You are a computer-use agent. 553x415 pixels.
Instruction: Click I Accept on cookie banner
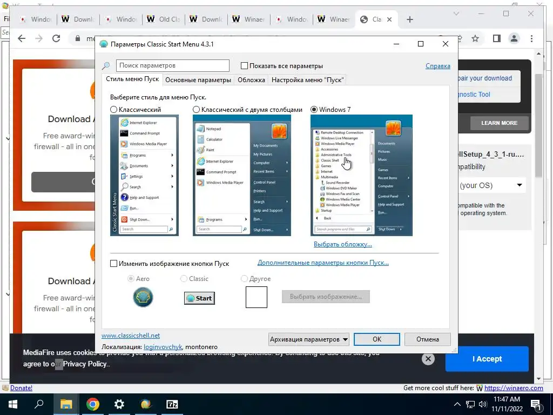[487, 359]
